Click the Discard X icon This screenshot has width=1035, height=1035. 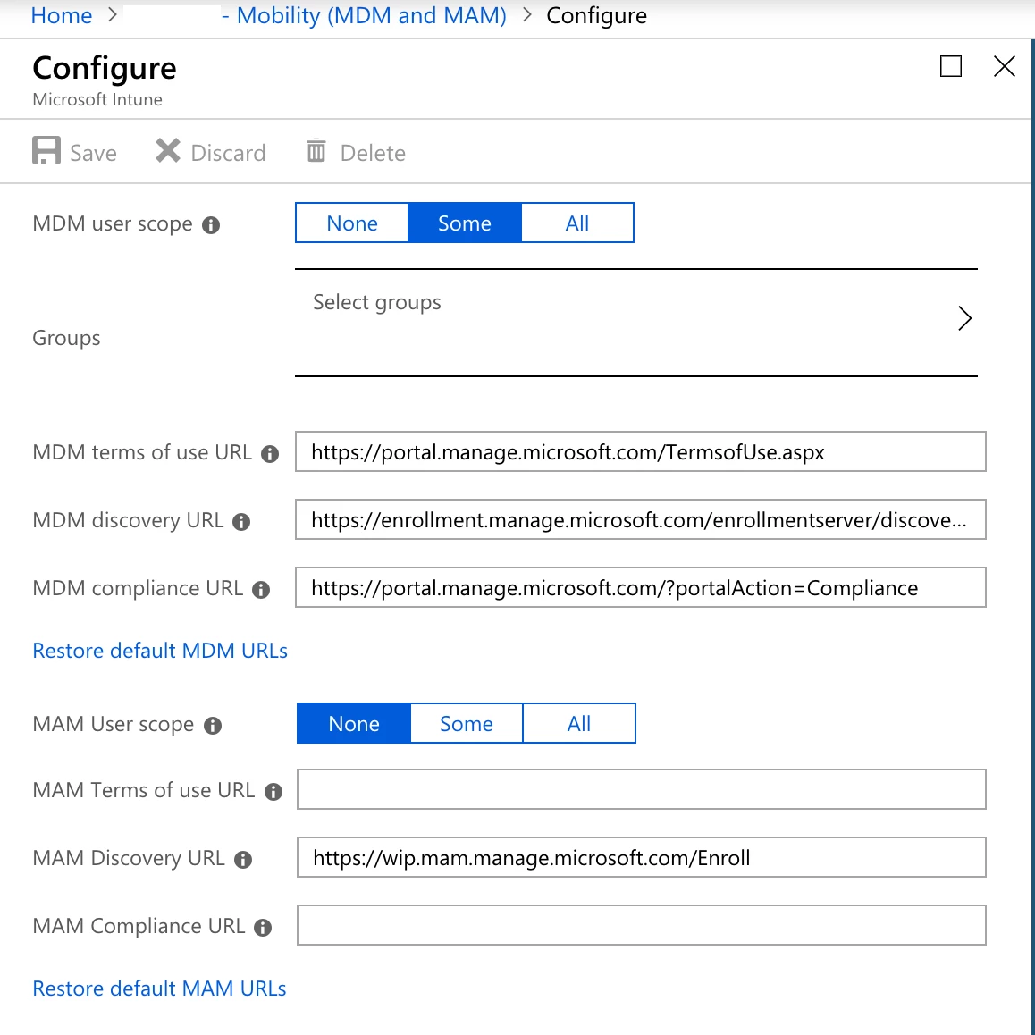tap(168, 150)
